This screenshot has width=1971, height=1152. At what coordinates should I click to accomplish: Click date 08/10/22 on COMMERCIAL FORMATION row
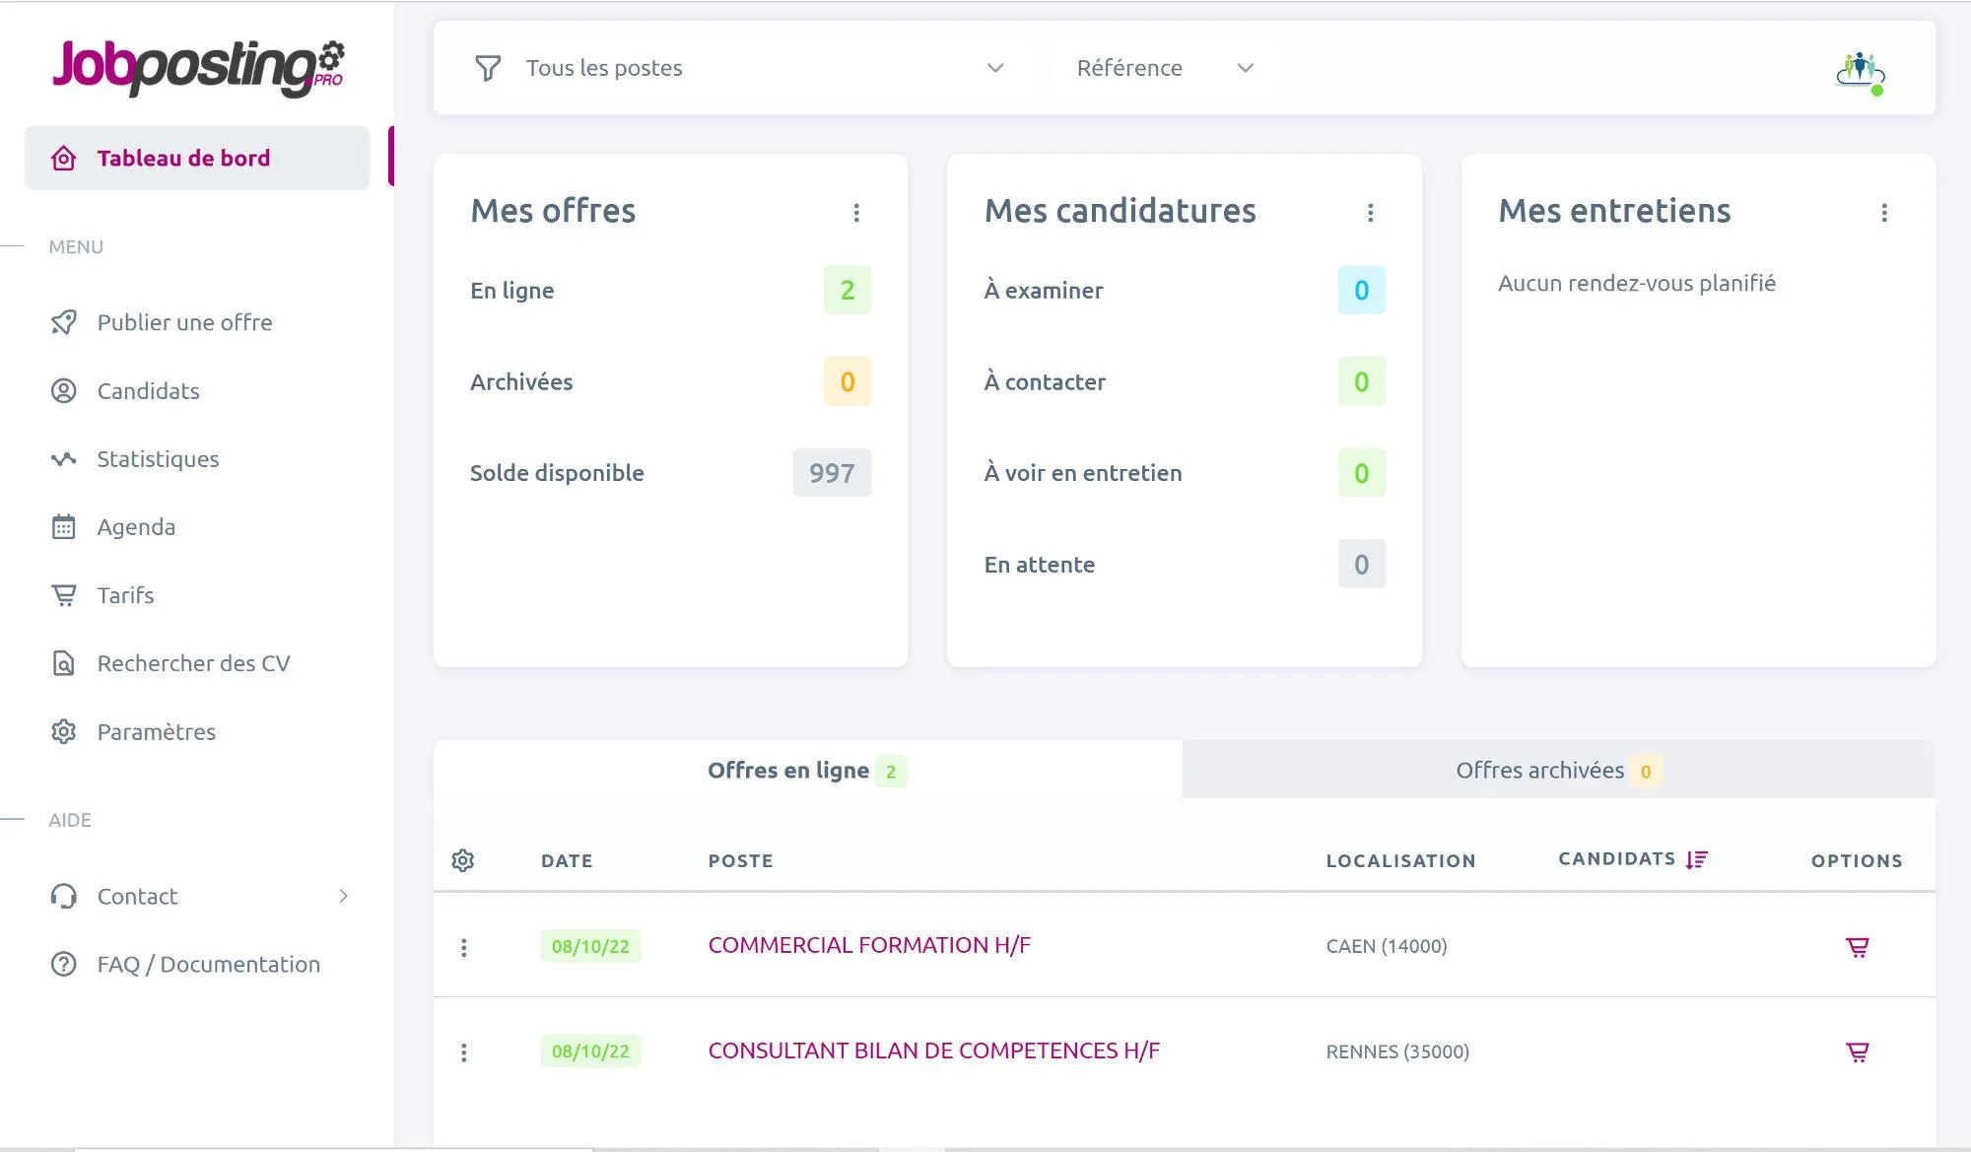point(590,946)
